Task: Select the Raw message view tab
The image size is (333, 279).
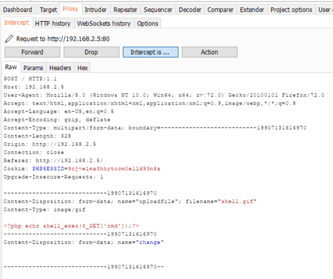Action: (x=11, y=67)
